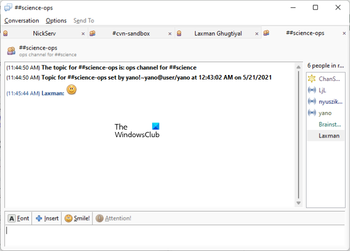Click the Pidgin window icon in title bar
350x251 pixels.
click(x=8, y=7)
